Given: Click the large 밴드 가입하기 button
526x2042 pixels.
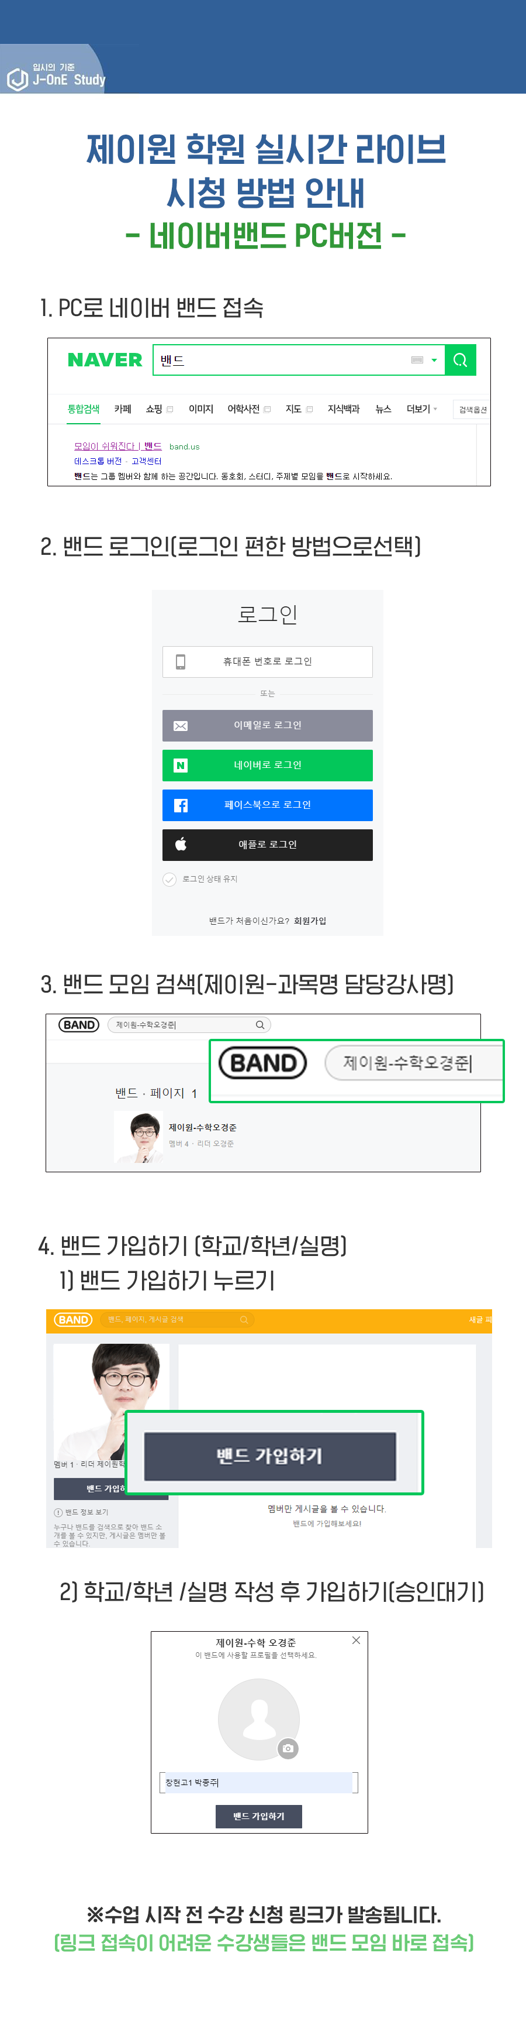Looking at the screenshot, I should tap(269, 1456).
